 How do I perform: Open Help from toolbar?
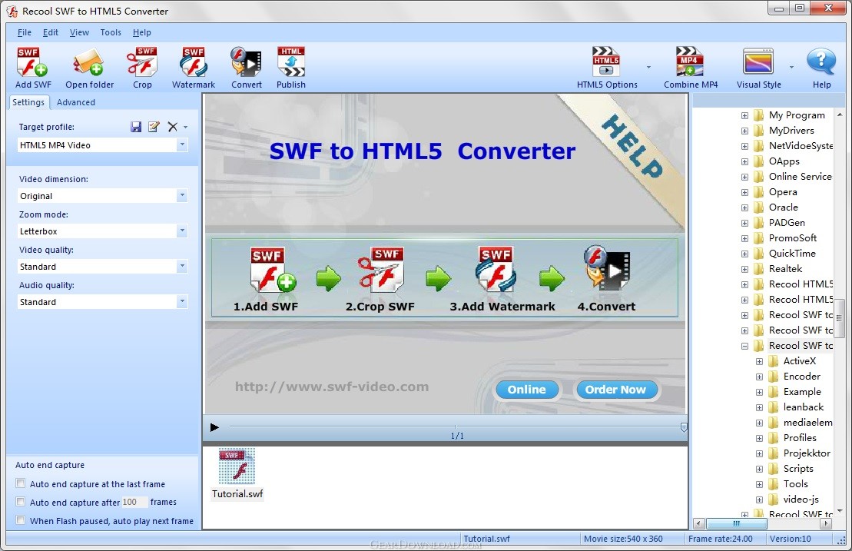point(821,68)
